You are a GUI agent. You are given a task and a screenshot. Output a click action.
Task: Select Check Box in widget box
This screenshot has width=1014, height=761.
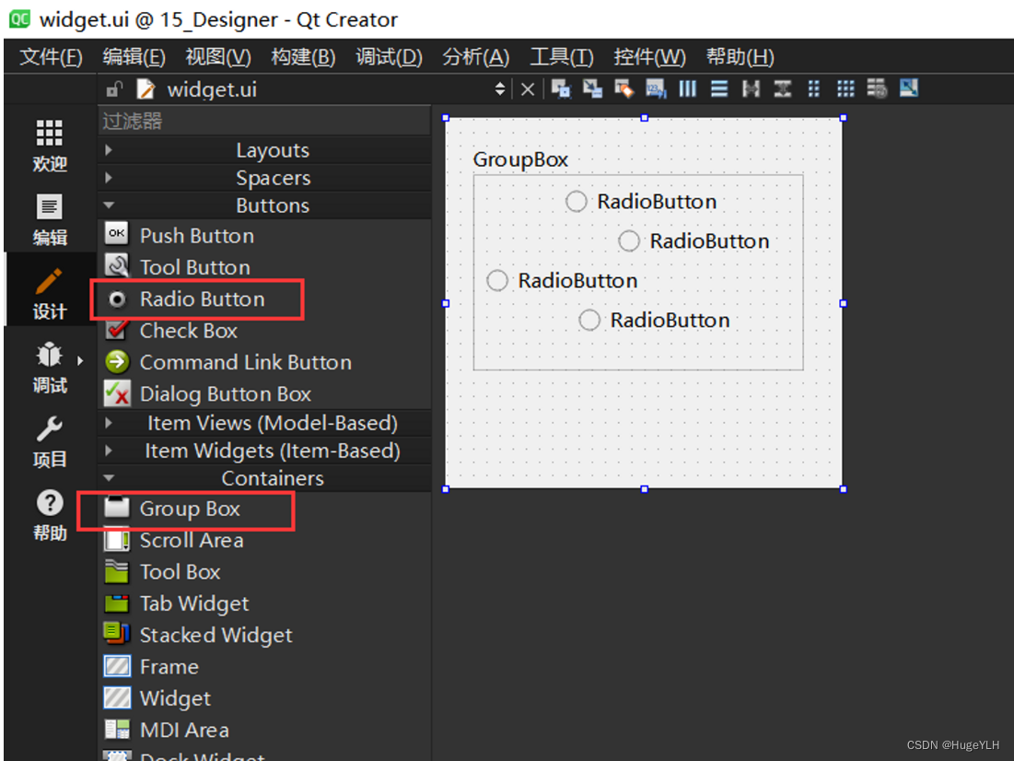tap(263, 331)
